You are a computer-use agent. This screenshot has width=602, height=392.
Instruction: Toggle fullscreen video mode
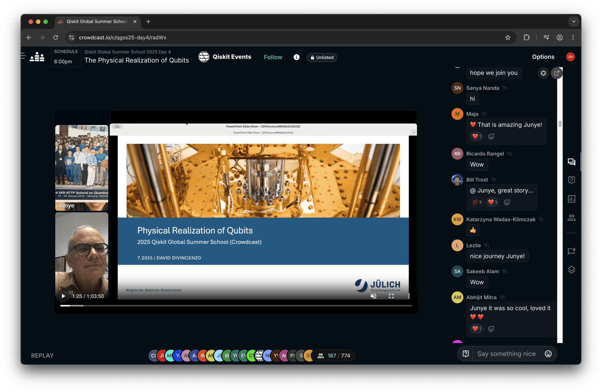pyautogui.click(x=391, y=296)
